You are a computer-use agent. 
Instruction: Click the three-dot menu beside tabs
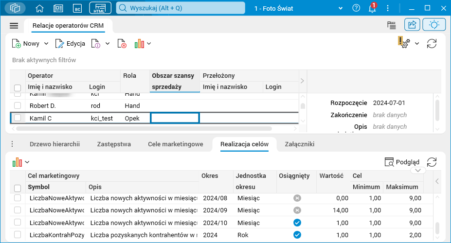(12, 144)
